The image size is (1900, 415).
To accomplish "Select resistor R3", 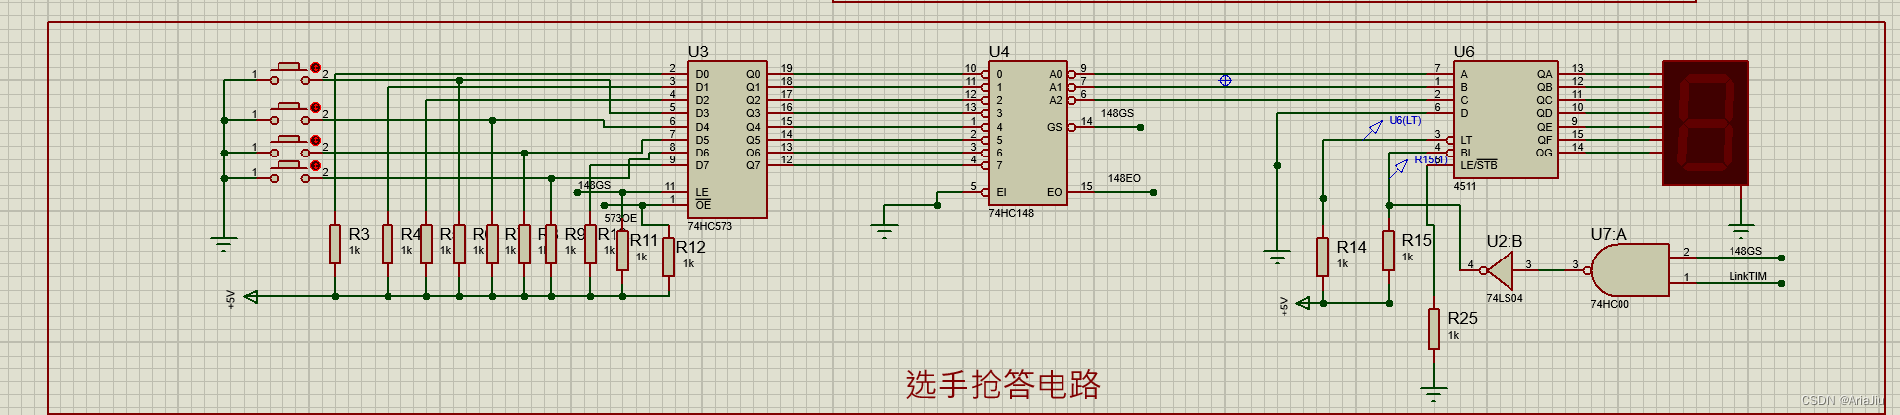I will (335, 244).
